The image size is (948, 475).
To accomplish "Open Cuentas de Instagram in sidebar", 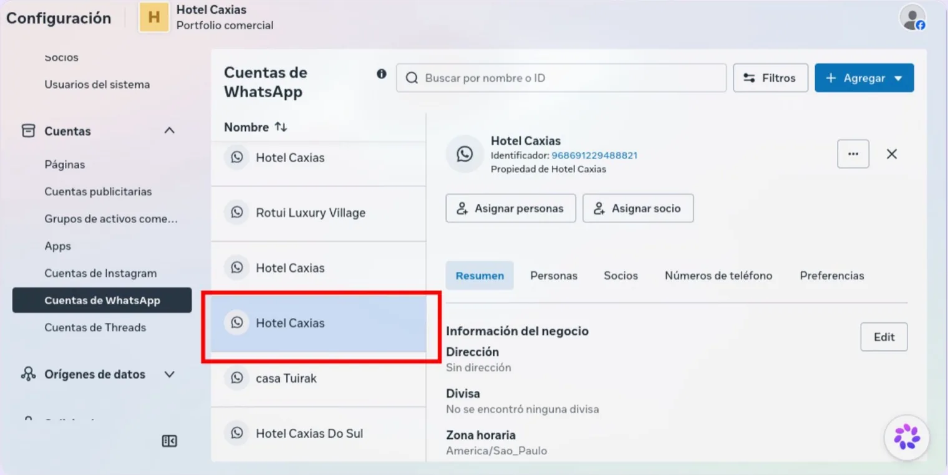I will pyautogui.click(x=100, y=273).
